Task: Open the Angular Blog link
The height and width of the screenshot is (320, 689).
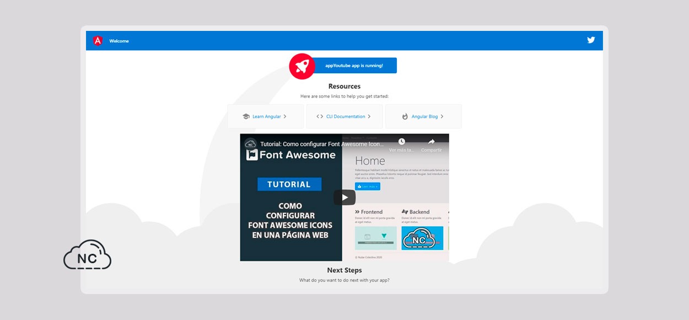Action: coord(425,116)
